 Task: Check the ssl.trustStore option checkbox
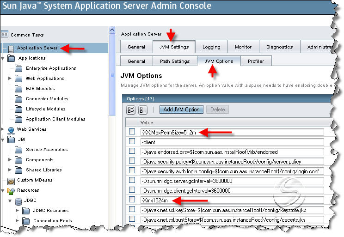pyautogui.click(x=132, y=219)
